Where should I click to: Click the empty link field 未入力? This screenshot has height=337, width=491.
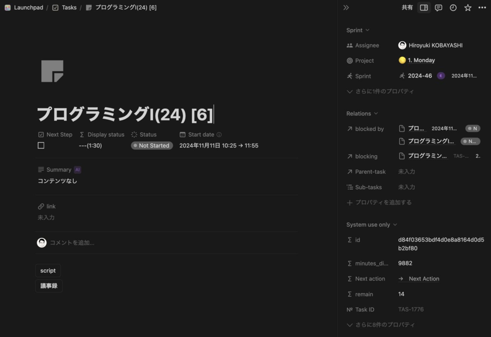[x=46, y=217]
